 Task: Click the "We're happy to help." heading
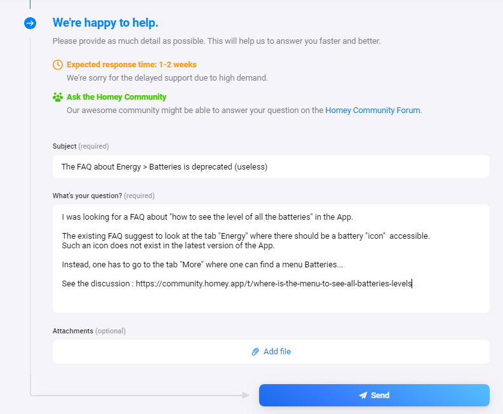(105, 23)
